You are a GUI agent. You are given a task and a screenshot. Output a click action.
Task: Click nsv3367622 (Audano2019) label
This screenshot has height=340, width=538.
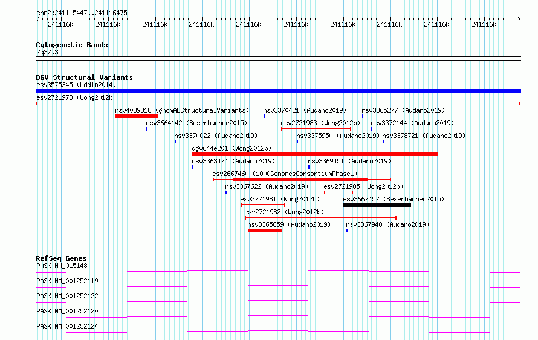click(267, 186)
